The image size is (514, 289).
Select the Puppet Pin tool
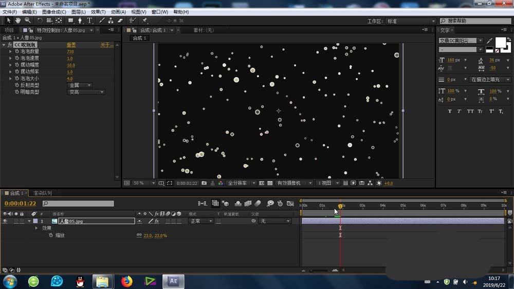pos(145,21)
